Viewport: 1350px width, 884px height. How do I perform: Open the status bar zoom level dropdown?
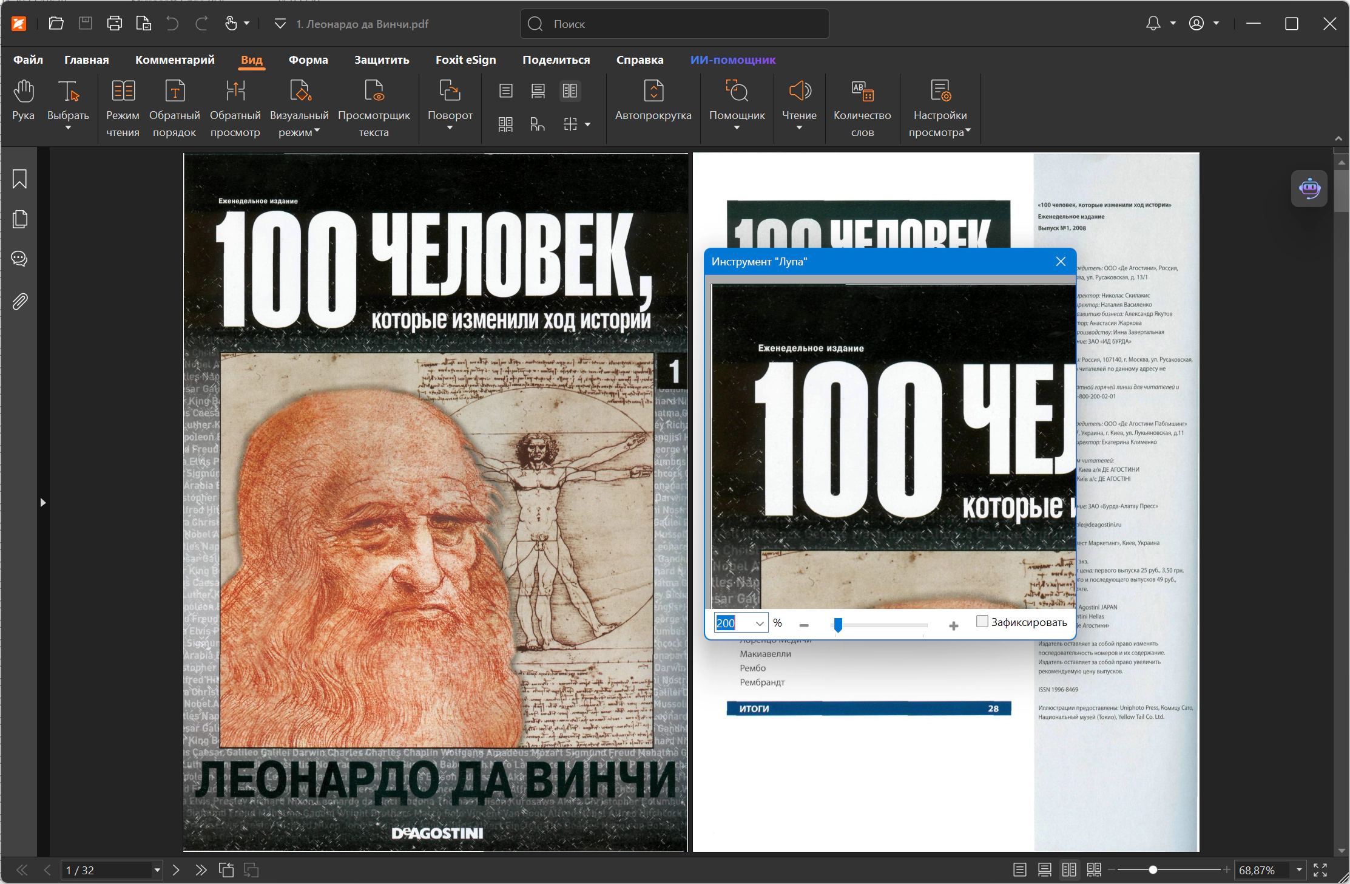click(x=1299, y=870)
